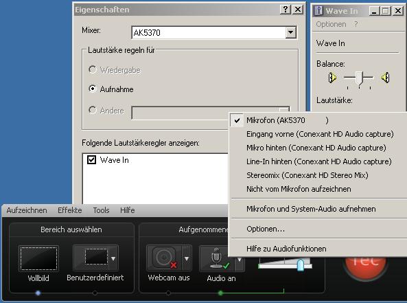
Task: Select the Vollbild full screen recording icon
Action: 38,258
